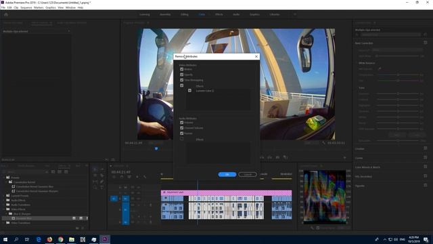This screenshot has height=244, width=433.
Task: Uncheck Channel Volume attribute checkbox
Action: pos(182,128)
